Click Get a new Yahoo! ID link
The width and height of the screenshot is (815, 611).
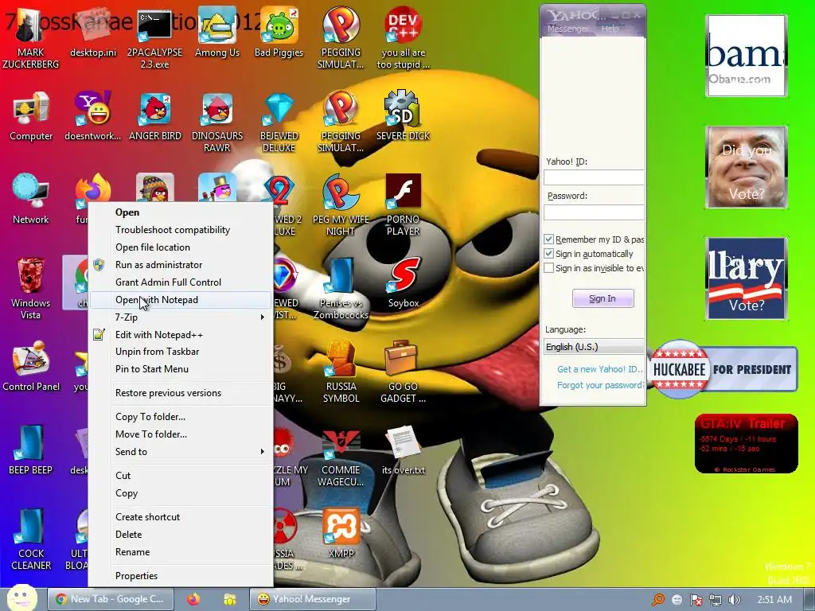click(x=600, y=369)
